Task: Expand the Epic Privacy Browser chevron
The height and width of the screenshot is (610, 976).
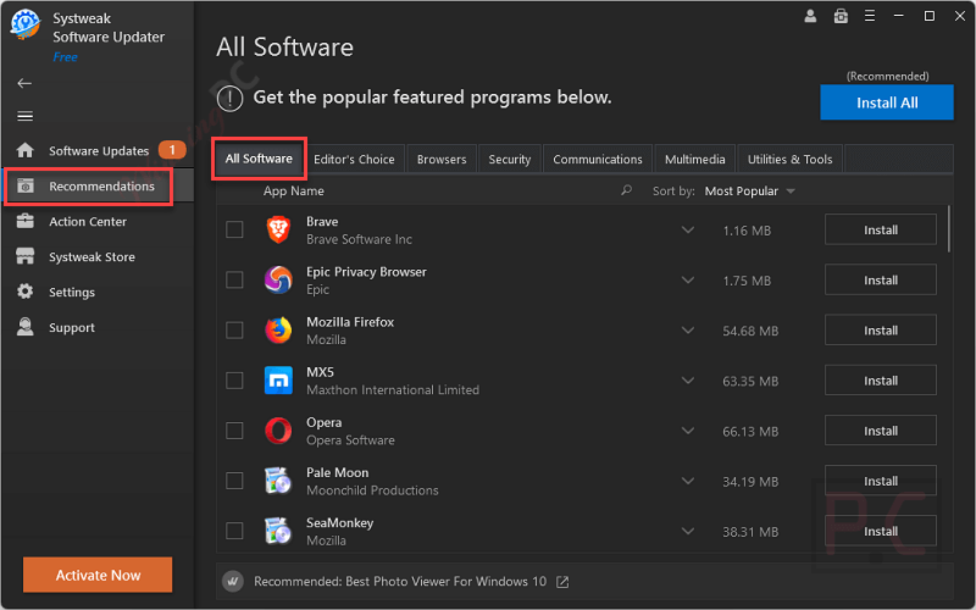Action: coord(688,280)
